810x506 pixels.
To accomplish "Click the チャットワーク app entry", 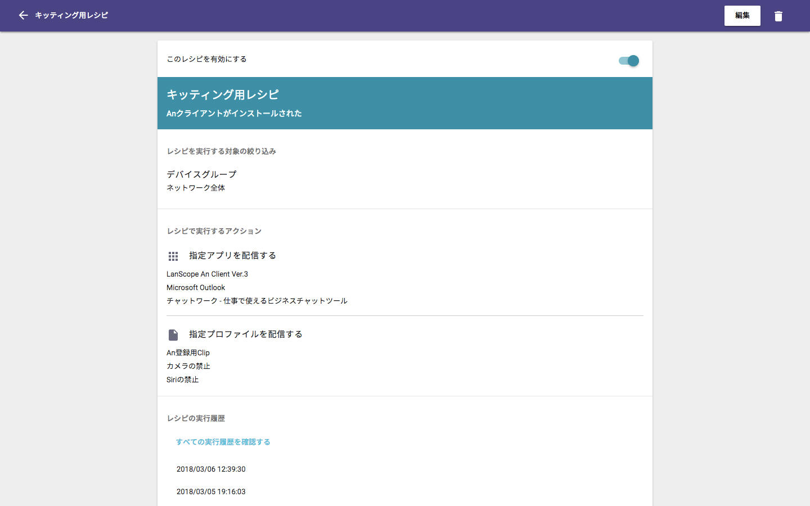I will tap(257, 301).
